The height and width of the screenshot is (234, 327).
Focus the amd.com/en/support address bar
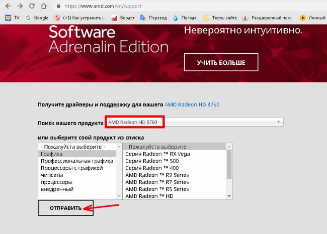(189, 6)
